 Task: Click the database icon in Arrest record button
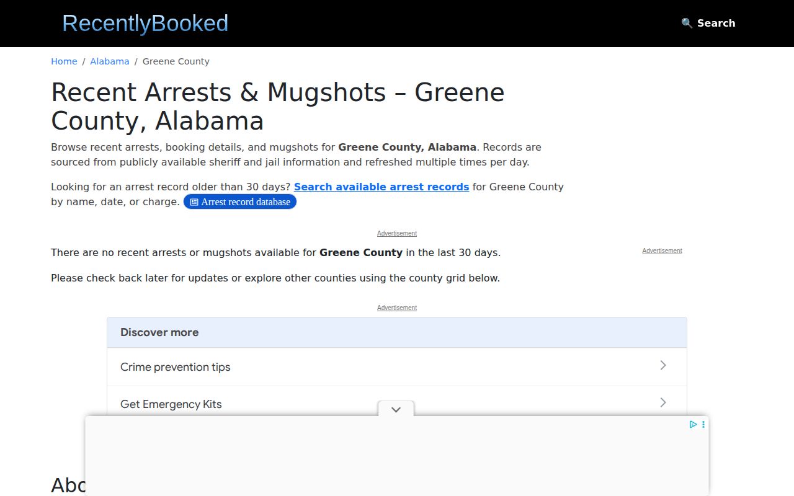(194, 202)
